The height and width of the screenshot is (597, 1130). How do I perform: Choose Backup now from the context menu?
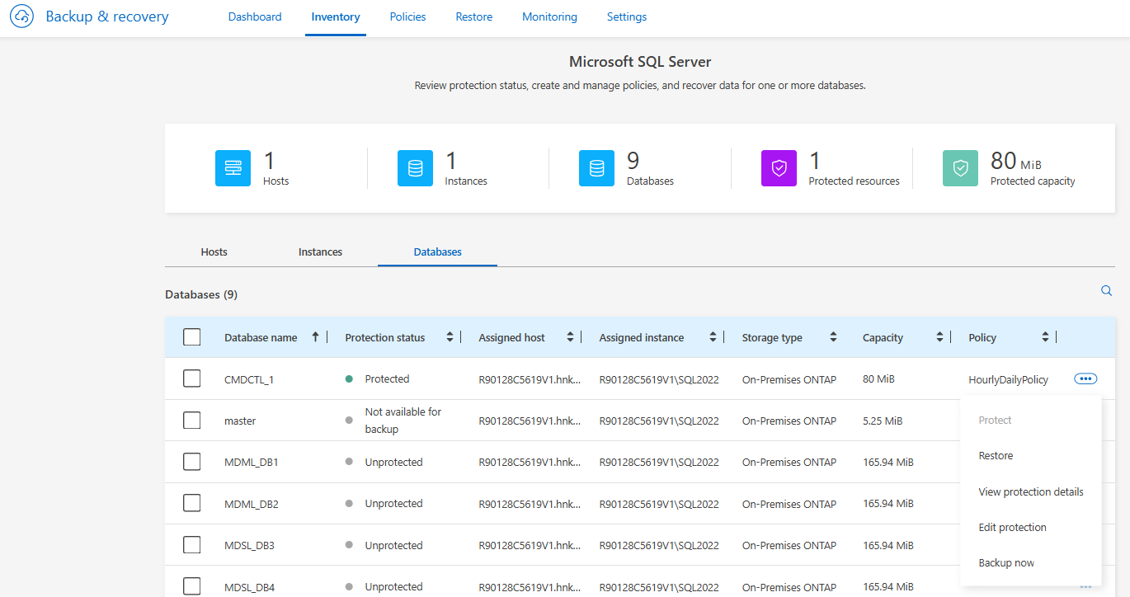1005,563
